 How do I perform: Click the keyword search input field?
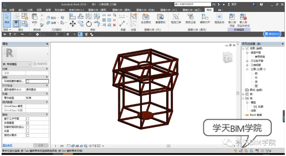tap(192, 4)
